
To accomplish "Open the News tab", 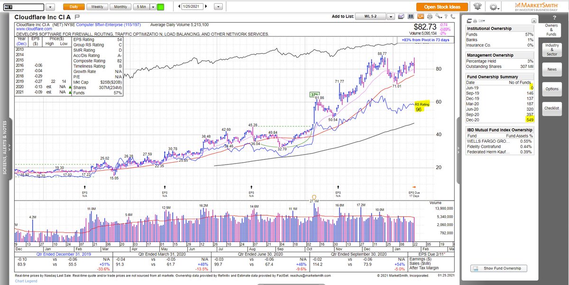I will coord(552,69).
